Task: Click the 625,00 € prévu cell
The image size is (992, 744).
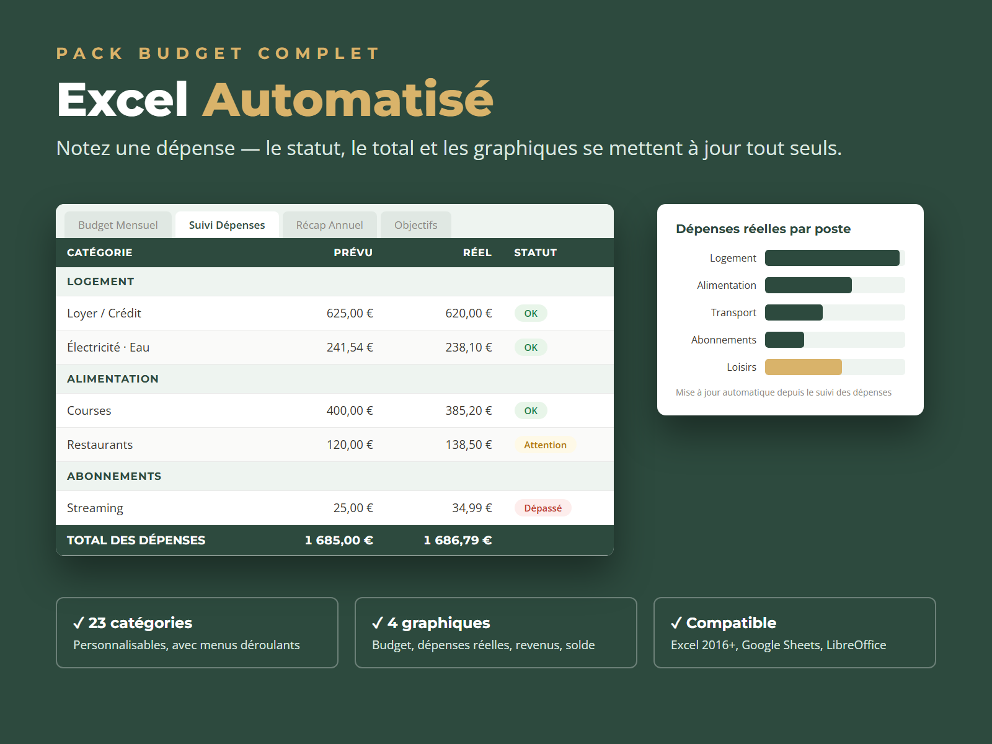Action: click(x=350, y=313)
